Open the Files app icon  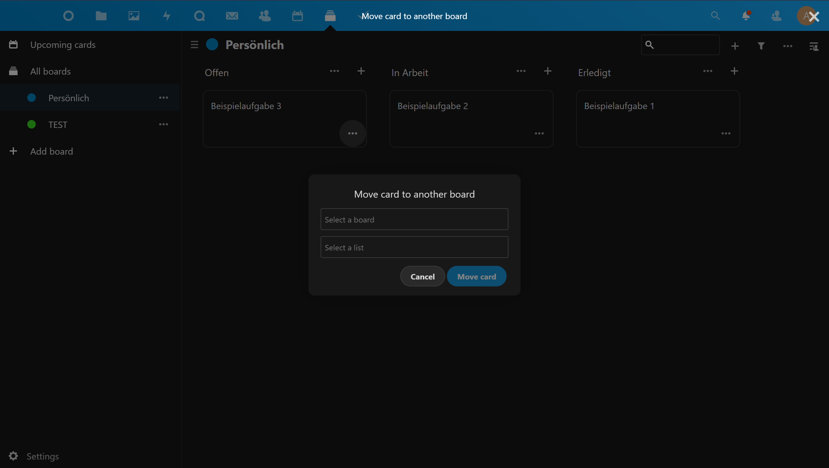coord(101,16)
